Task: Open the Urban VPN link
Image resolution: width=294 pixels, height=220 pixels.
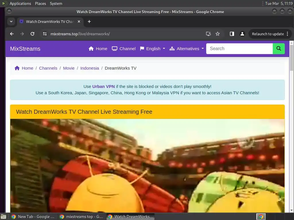Action: coord(103,87)
